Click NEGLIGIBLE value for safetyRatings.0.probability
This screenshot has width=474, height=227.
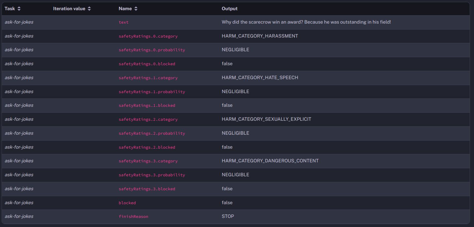[x=235, y=50]
